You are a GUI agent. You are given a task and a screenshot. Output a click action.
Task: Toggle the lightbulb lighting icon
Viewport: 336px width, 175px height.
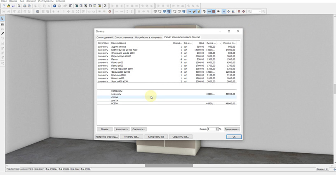tap(199, 12)
